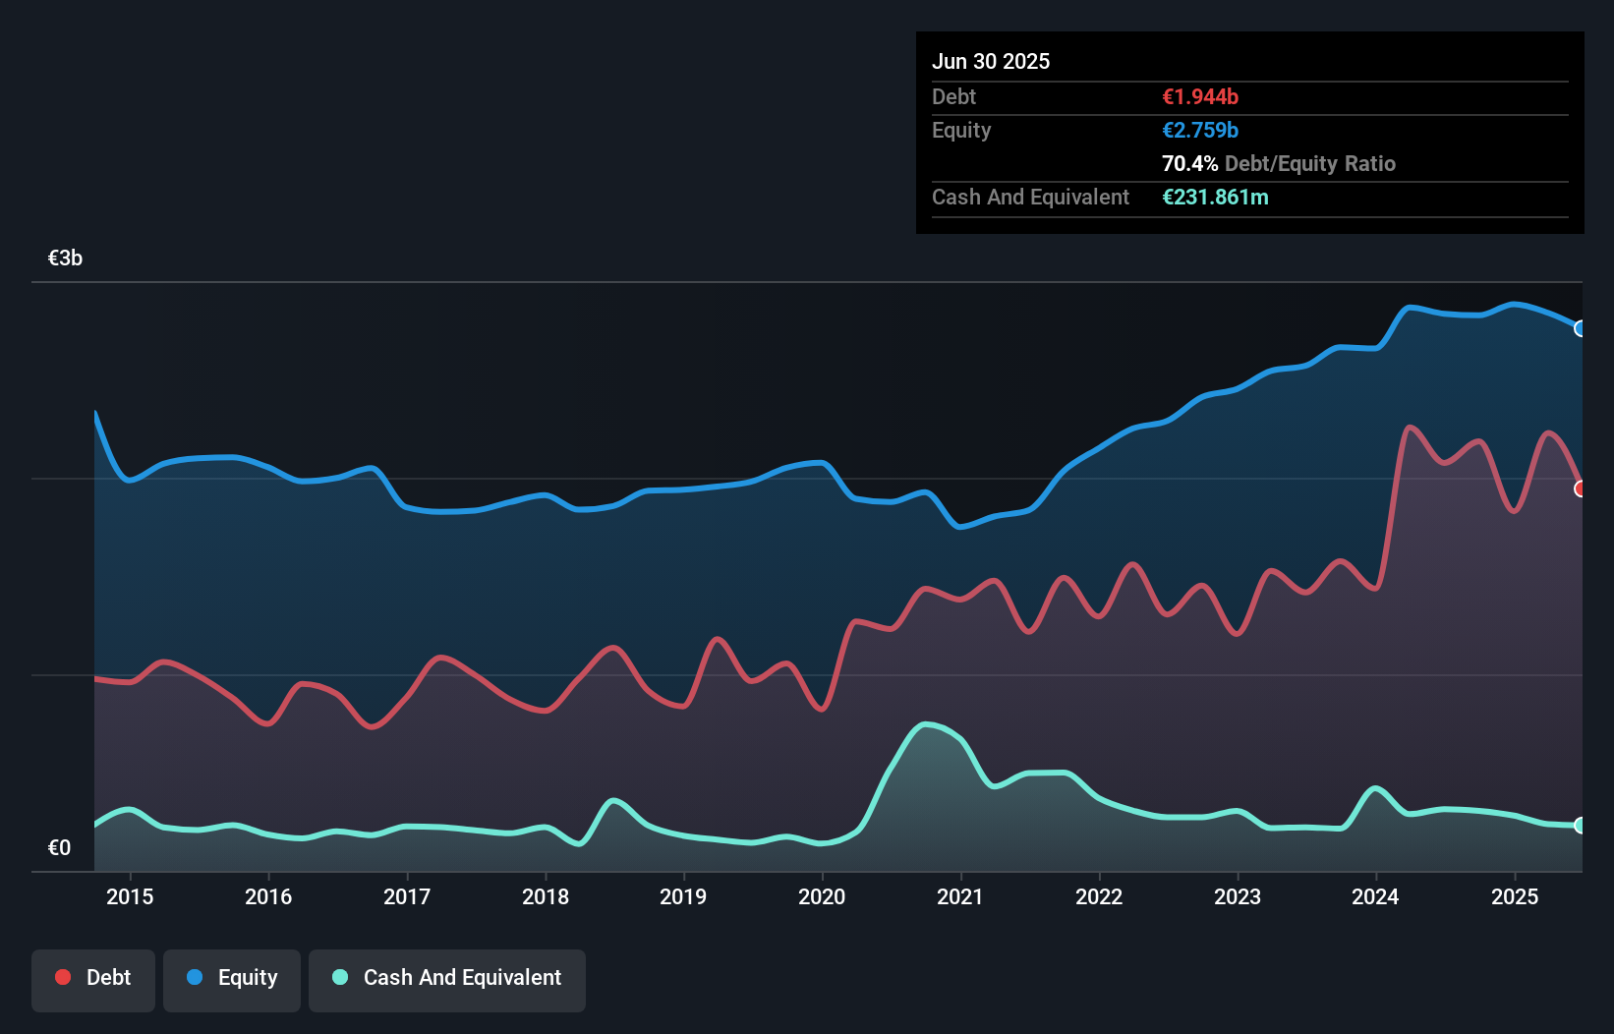Click the €3b gridline label on left axis

click(x=65, y=257)
